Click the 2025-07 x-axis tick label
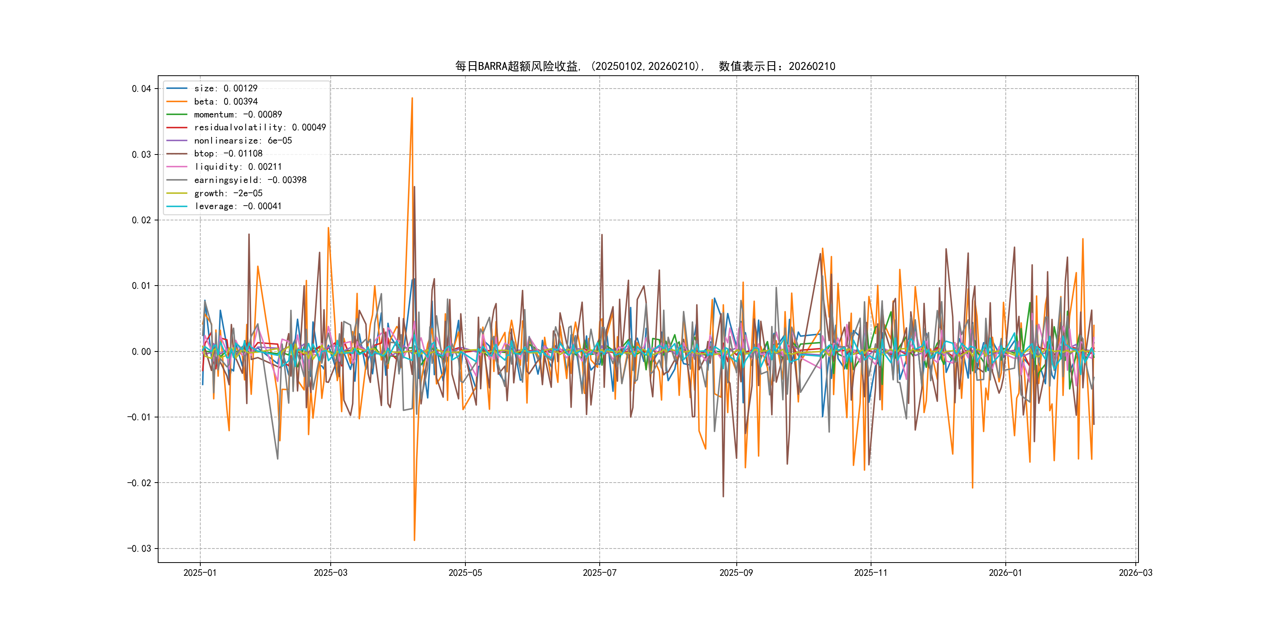 click(599, 573)
